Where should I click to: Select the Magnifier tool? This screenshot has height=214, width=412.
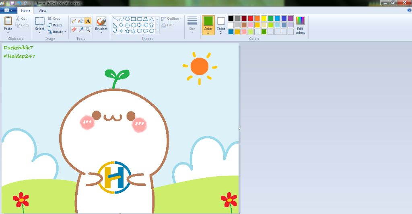(x=88, y=29)
